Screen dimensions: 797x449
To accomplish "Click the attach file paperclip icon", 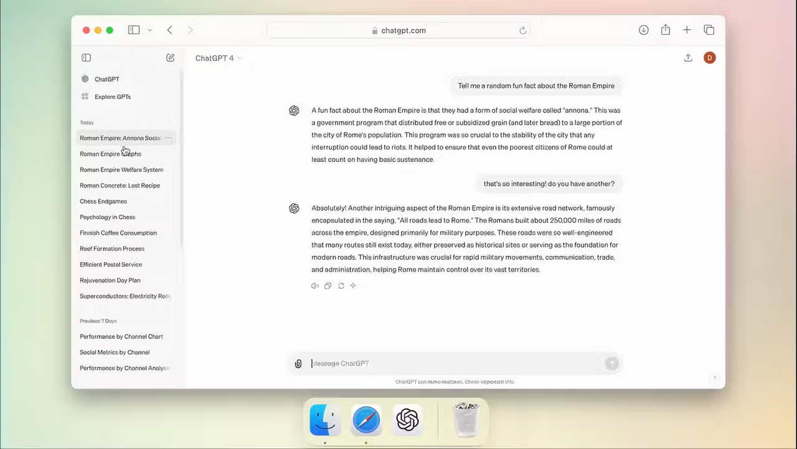I will click(x=298, y=364).
